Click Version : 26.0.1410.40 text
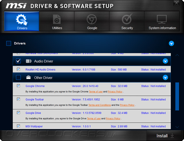This screenshot has height=141, width=184. tap(85, 86)
